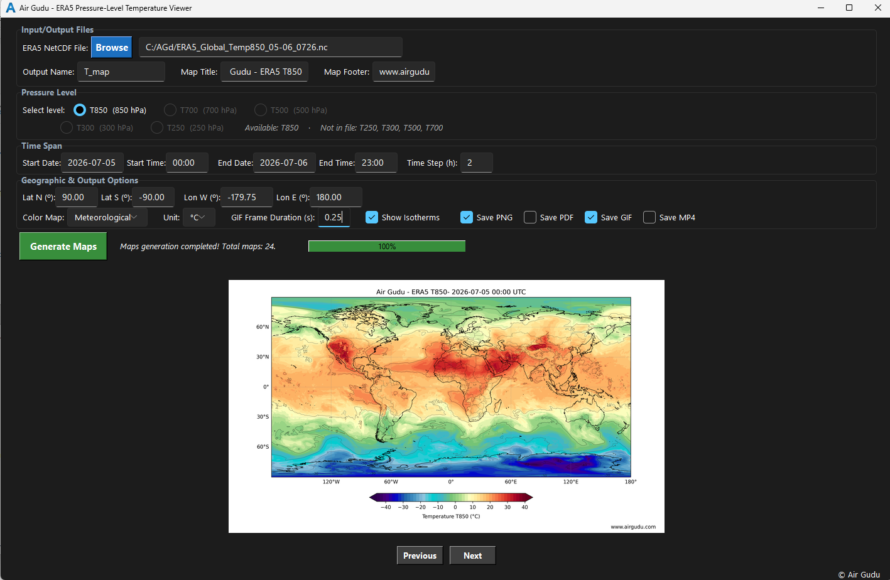Viewport: 890px width, 580px height.
Task: Click Browse to choose NetCDF file
Action: click(x=112, y=47)
